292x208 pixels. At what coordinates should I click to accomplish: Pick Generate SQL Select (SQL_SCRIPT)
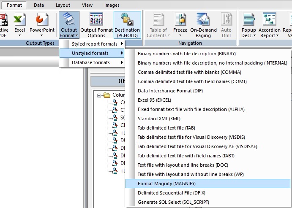(x=173, y=202)
